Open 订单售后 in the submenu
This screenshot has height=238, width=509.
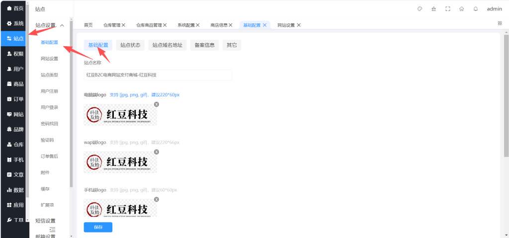tap(49, 157)
